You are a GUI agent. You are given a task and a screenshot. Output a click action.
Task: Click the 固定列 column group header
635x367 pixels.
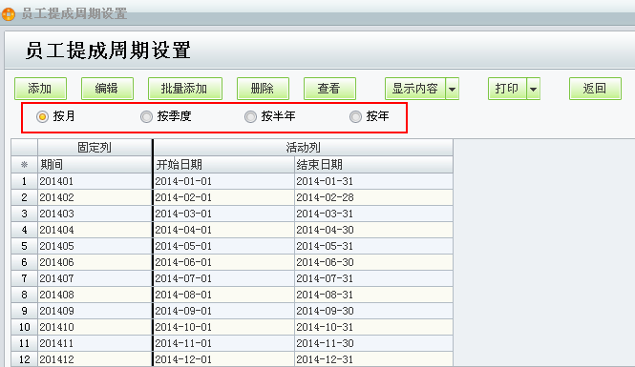click(x=95, y=148)
